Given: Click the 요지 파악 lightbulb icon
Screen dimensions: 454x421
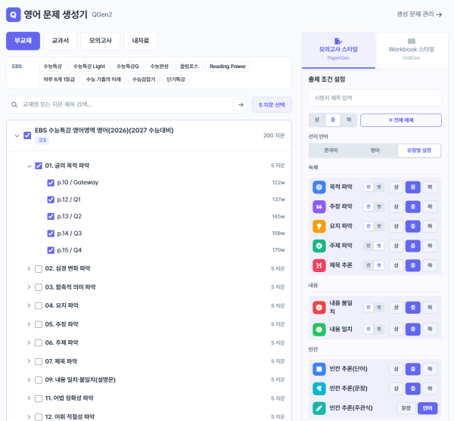Looking at the screenshot, I should tap(319, 226).
